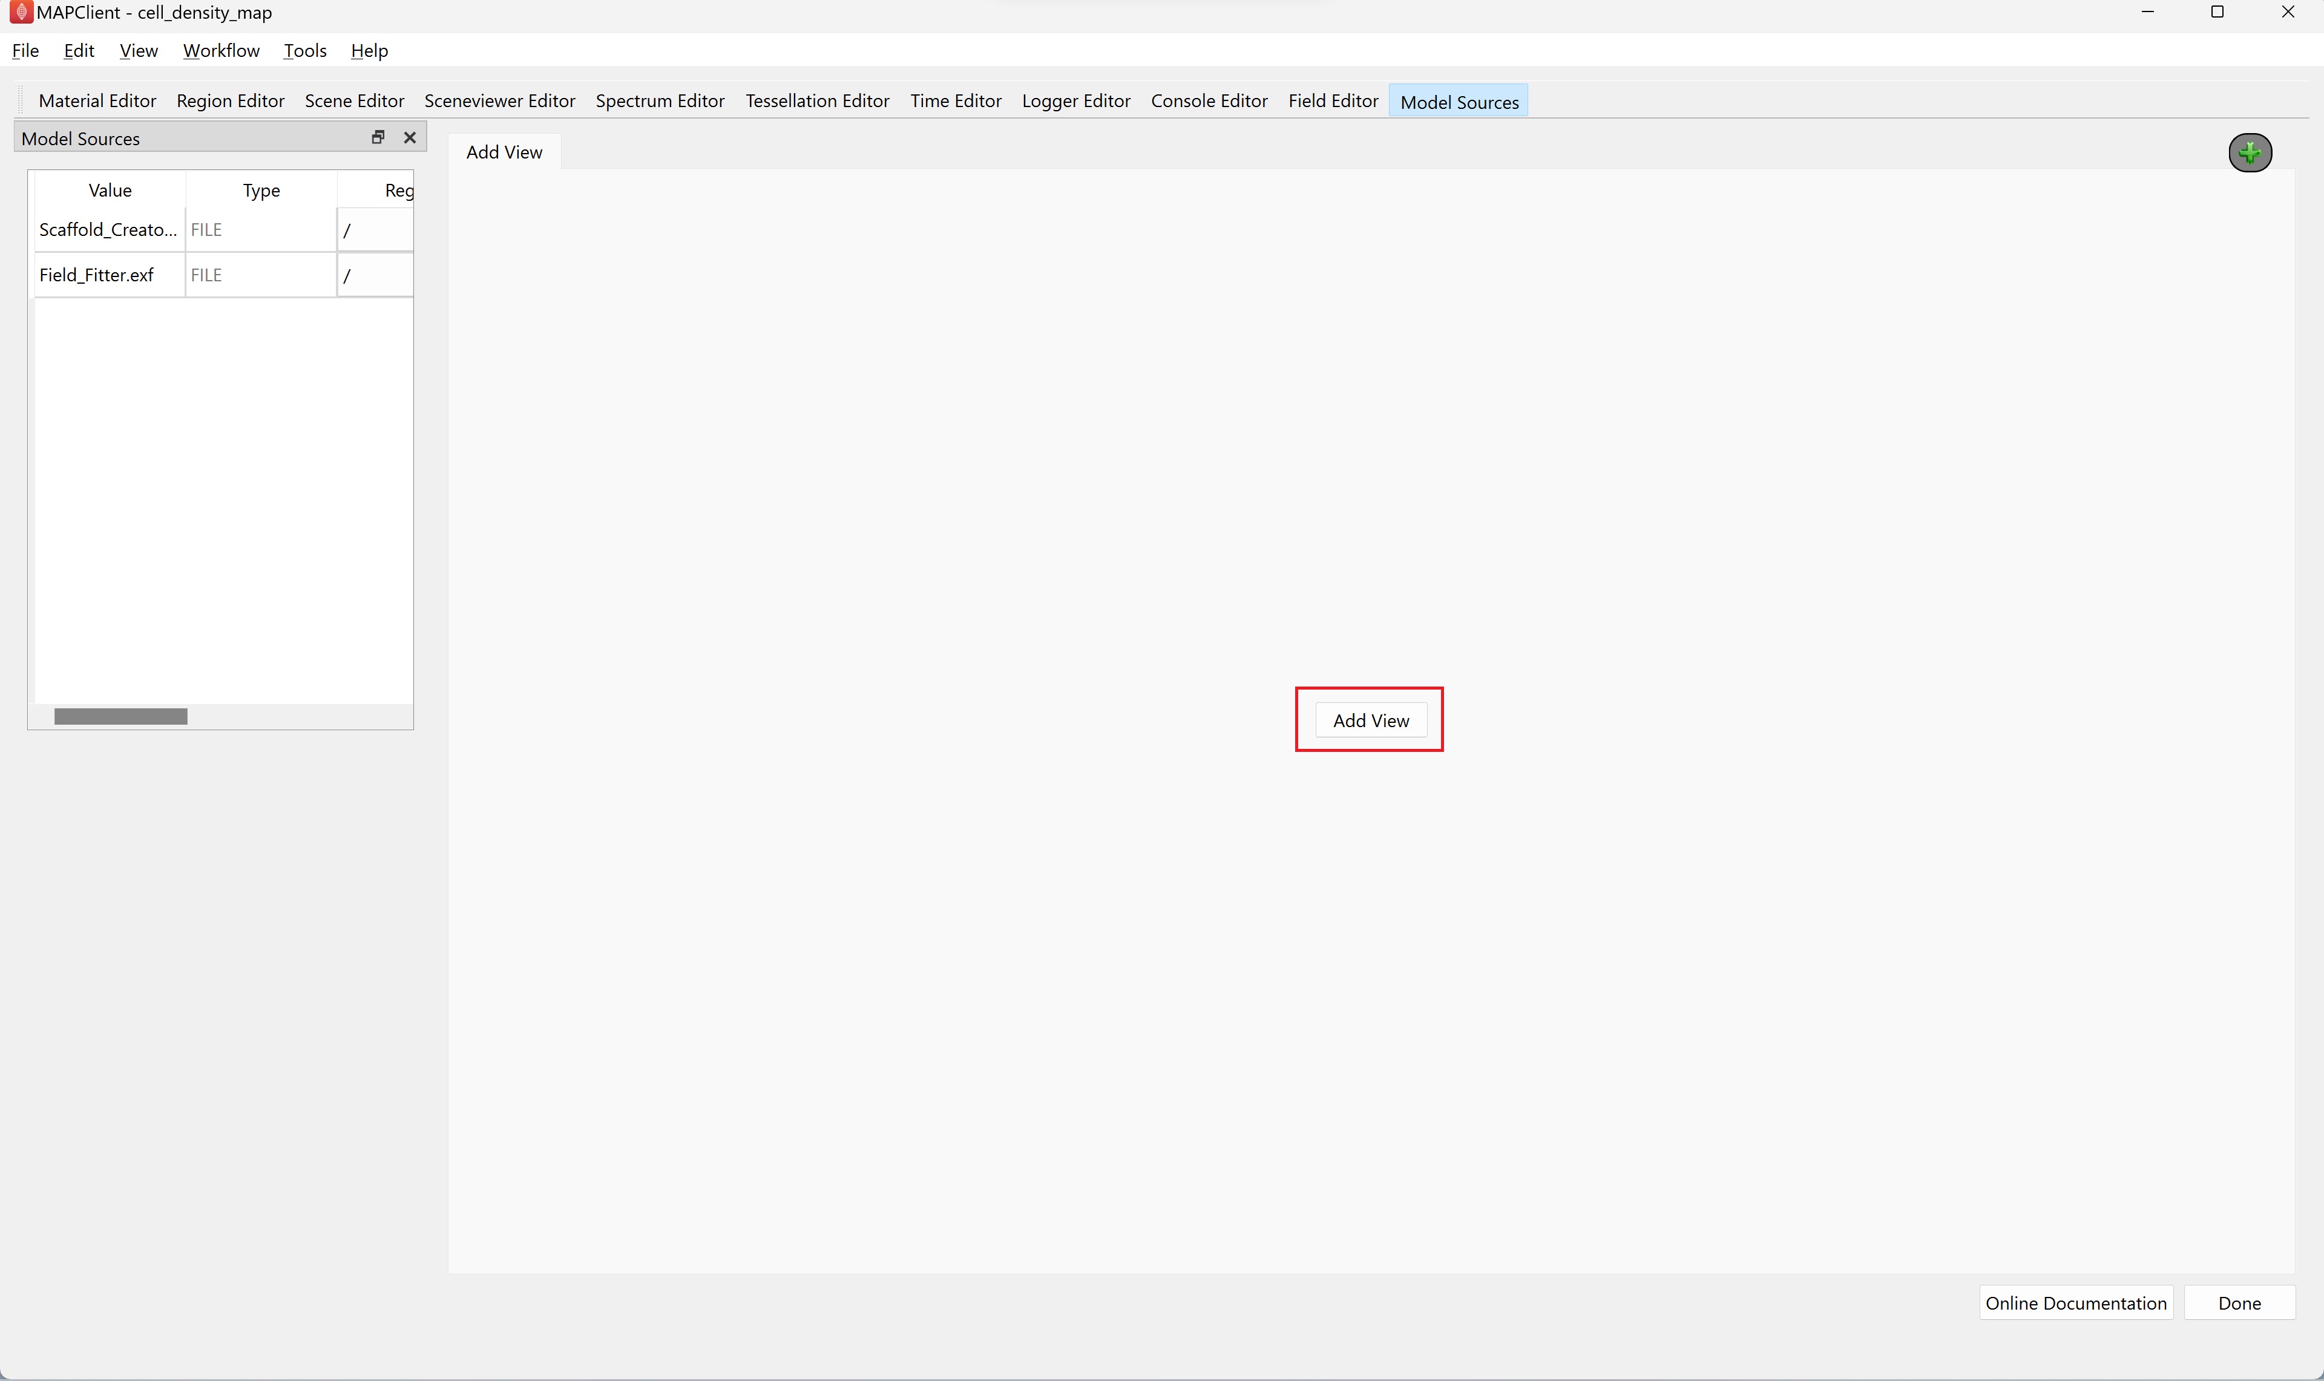Select the Scaffold_Creato... value cell

coord(110,230)
